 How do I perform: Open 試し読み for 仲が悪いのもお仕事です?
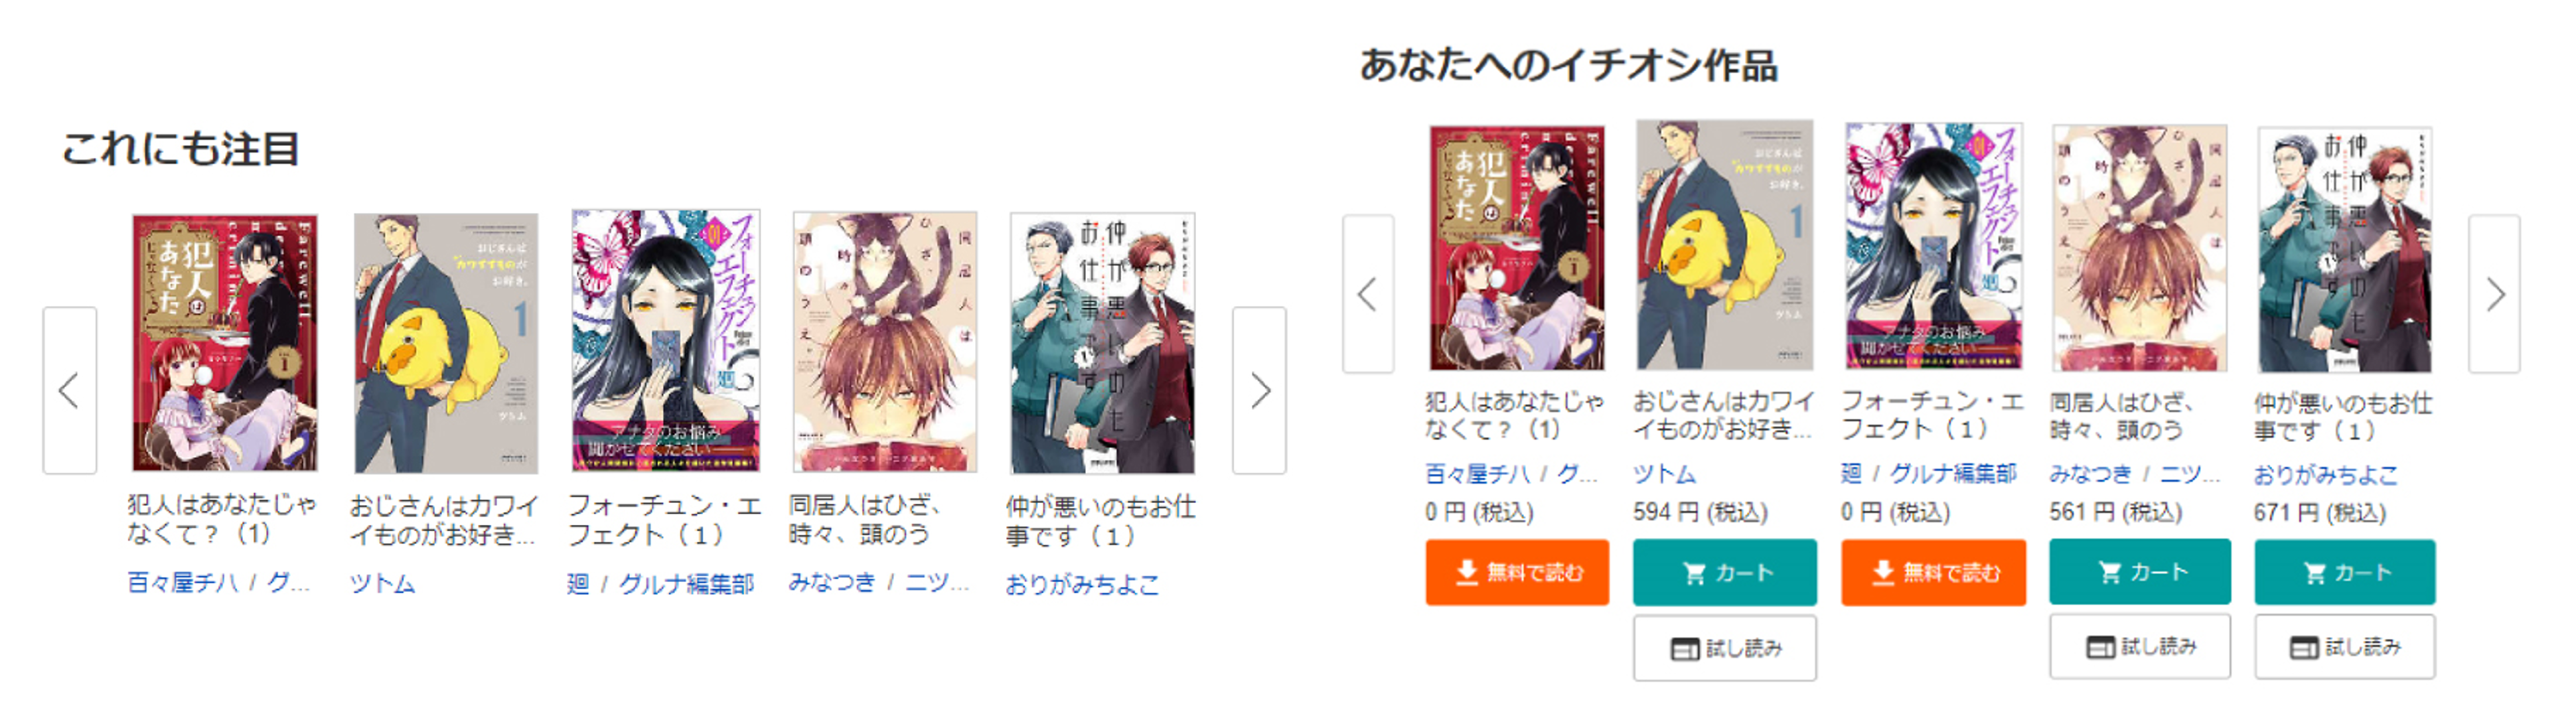tap(2345, 647)
